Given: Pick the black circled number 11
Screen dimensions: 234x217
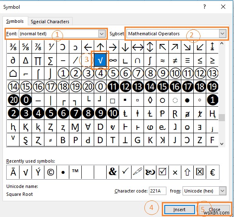Looking at the screenshot, I should click(113, 87).
